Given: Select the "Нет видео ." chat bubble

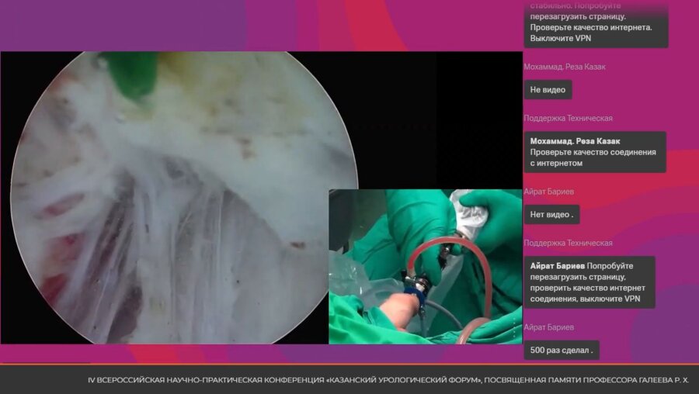Looking at the screenshot, I should (551, 215).
